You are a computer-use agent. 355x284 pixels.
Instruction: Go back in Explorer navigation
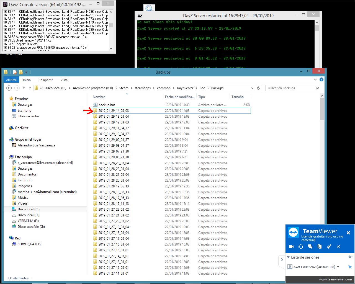pyautogui.click(x=9, y=88)
